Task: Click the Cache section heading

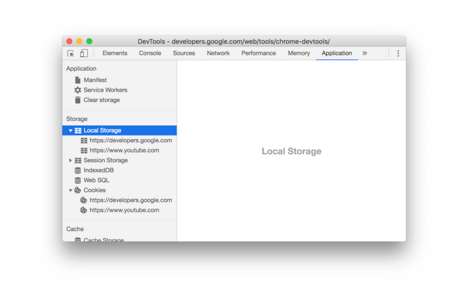Action: pyautogui.click(x=75, y=229)
